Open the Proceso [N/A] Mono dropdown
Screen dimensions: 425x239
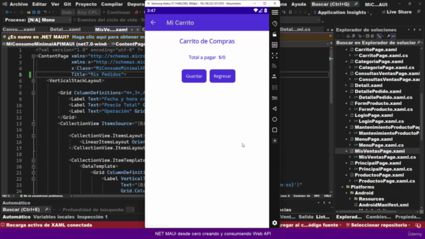49,20
